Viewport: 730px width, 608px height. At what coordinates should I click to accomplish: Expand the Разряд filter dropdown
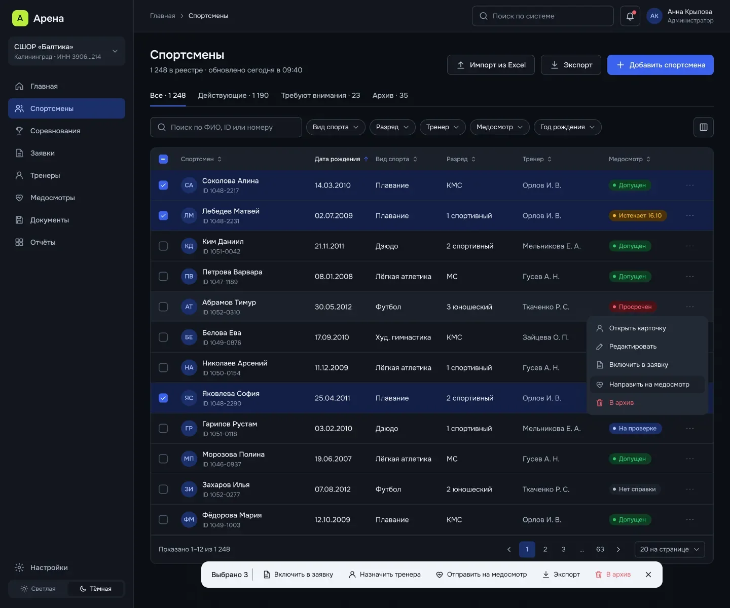[392, 127]
